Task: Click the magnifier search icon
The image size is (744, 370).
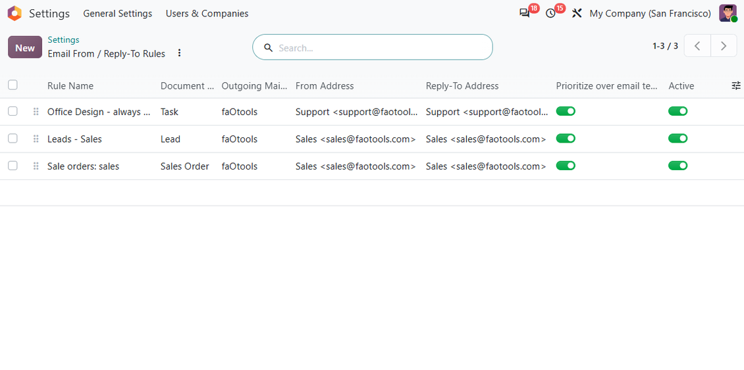Action: (268, 47)
